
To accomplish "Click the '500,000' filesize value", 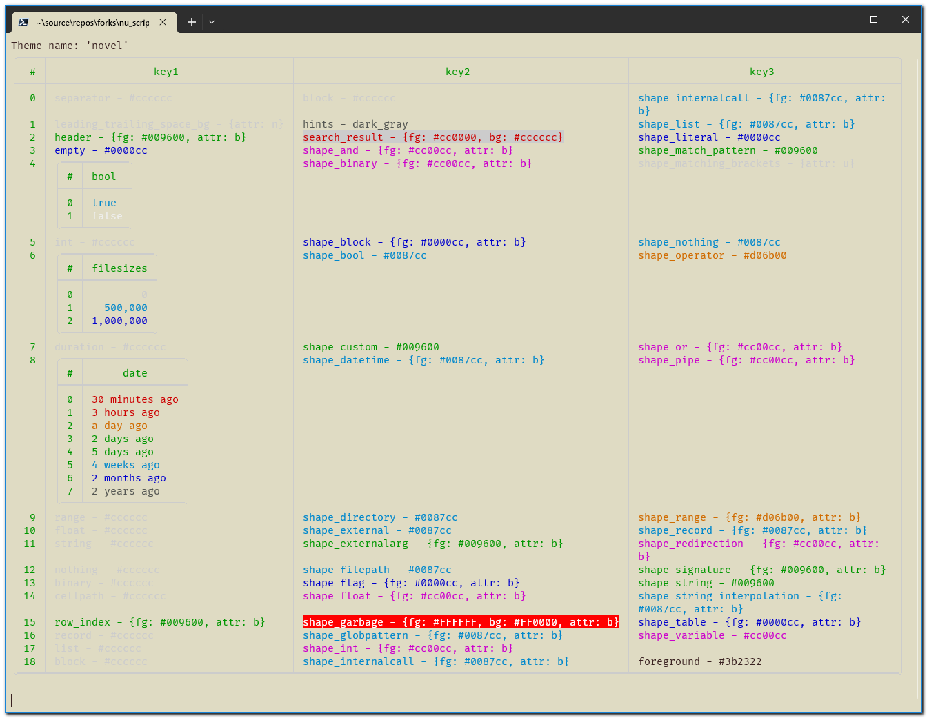I will click(126, 308).
